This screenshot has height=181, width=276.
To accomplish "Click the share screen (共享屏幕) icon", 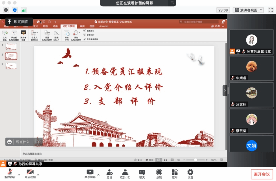I will tap(90, 173).
